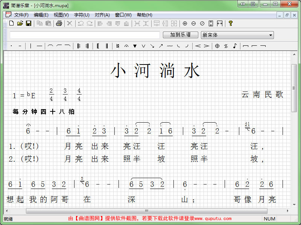
Task: Open the 窗口(W) menu
Action: pos(123,15)
